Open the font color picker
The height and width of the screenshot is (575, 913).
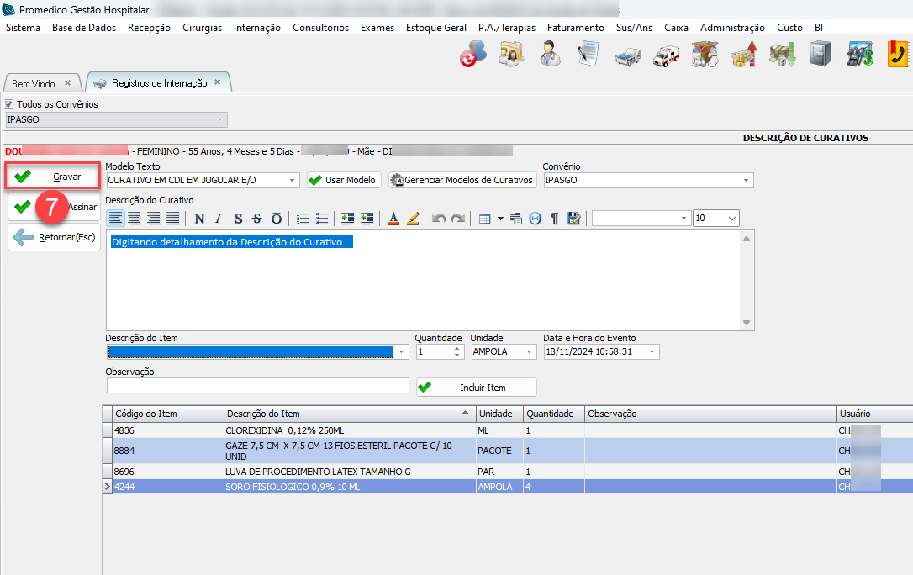click(x=393, y=219)
